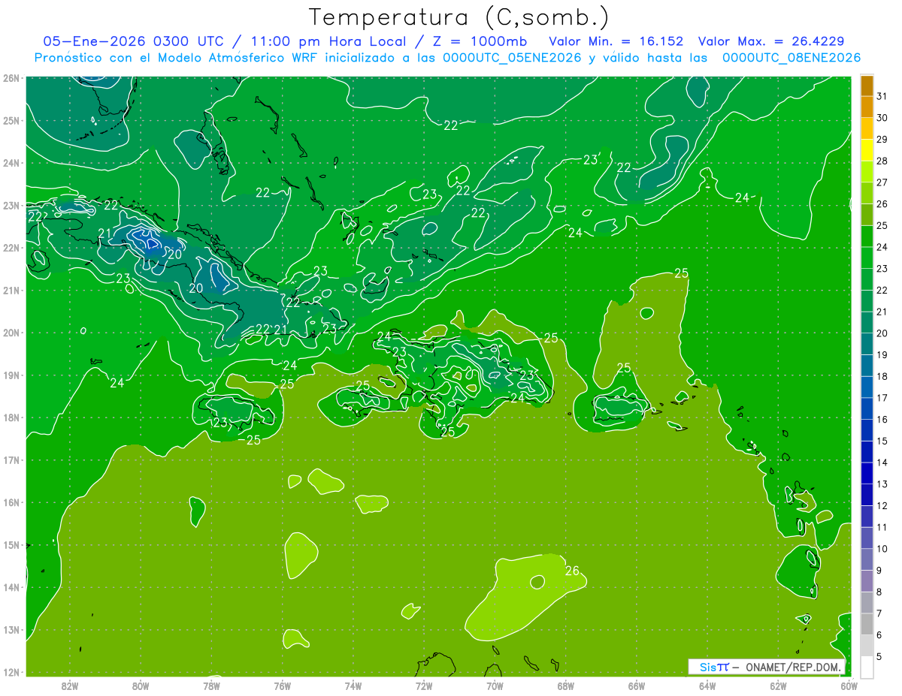Click the 60W longitude axis label

(x=849, y=685)
